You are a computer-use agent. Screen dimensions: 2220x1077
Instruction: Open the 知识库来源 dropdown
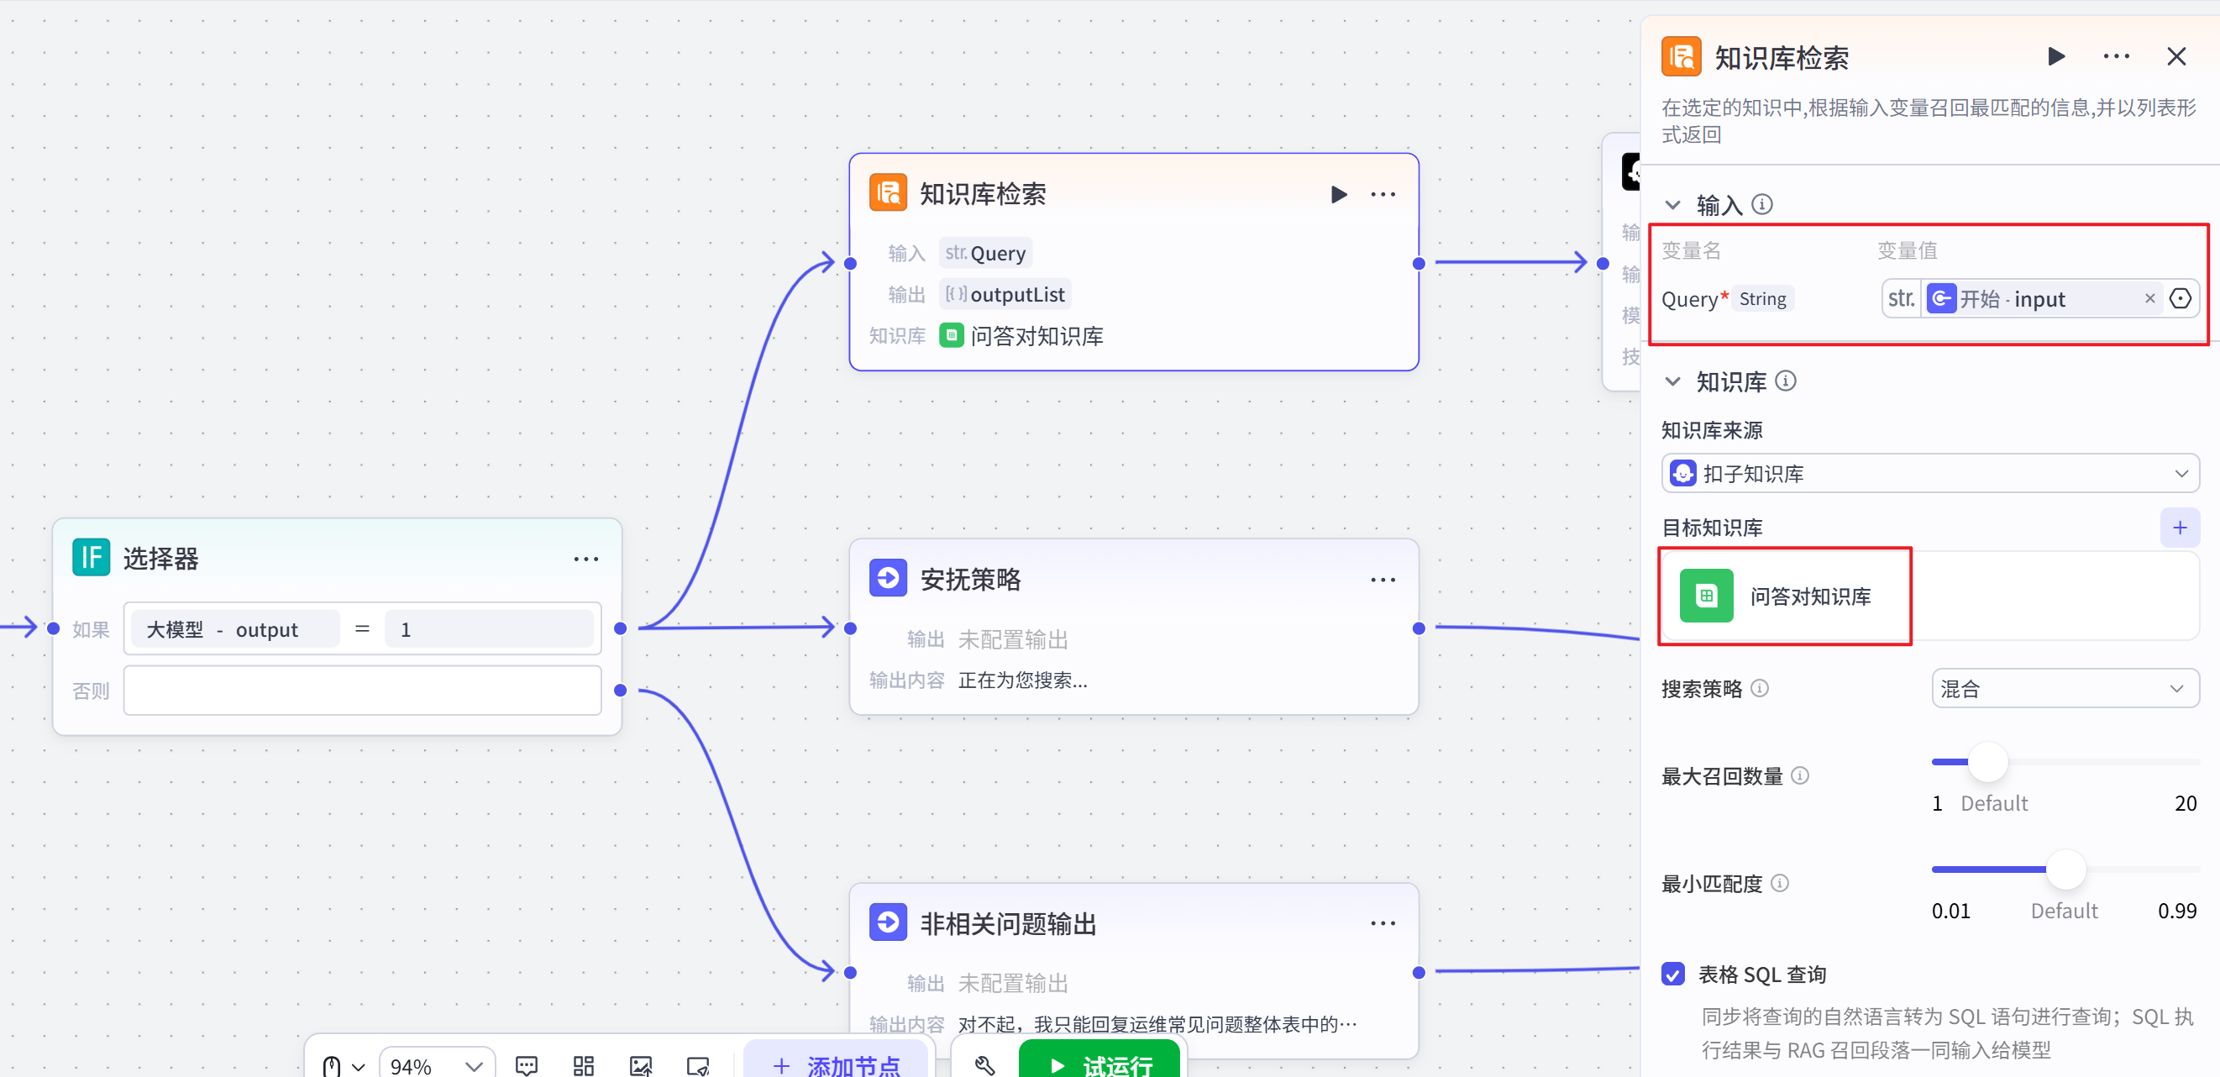pyautogui.click(x=1929, y=474)
